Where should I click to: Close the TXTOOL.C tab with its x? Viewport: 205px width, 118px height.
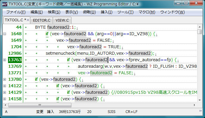point(28,20)
